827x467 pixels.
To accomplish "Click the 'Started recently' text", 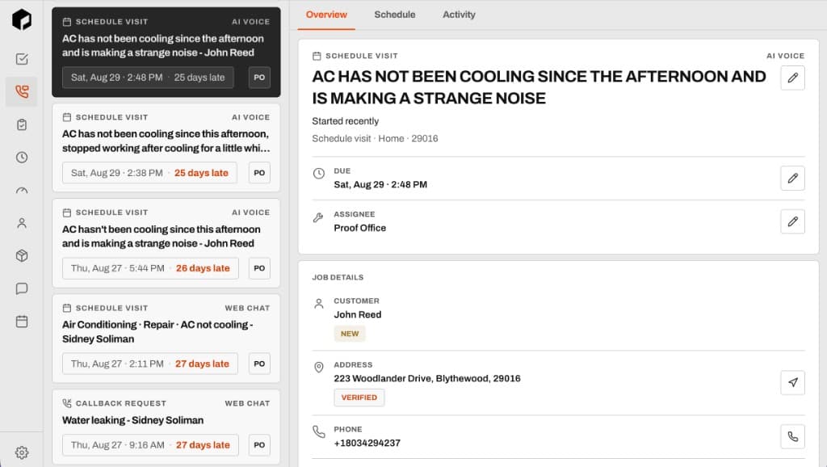I will point(346,121).
